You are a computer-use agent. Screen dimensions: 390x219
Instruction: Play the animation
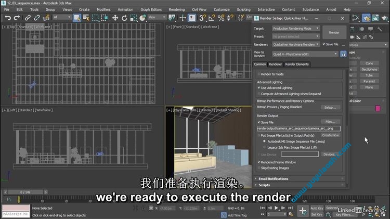pos(276,208)
